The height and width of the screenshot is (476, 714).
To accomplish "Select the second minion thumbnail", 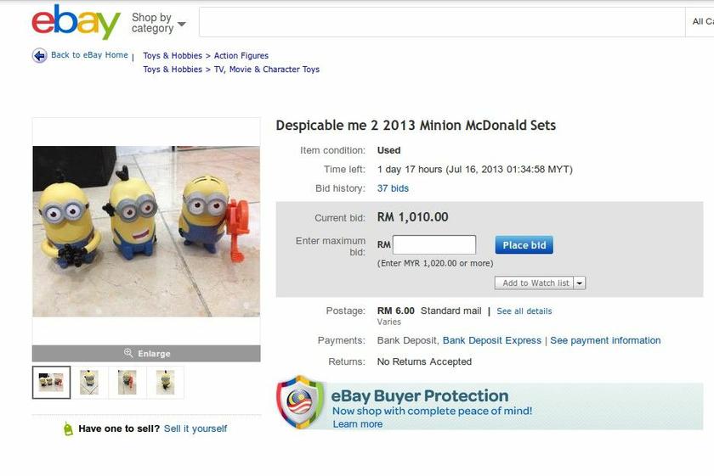I will (89, 383).
